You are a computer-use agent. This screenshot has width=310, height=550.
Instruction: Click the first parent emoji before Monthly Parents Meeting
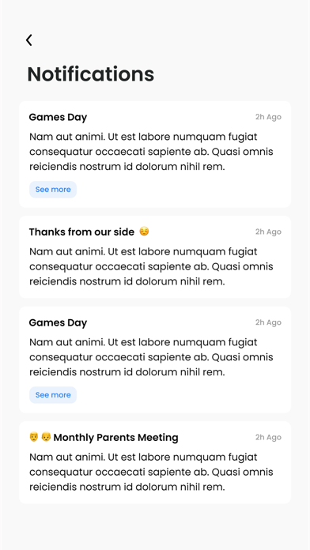[34, 437]
